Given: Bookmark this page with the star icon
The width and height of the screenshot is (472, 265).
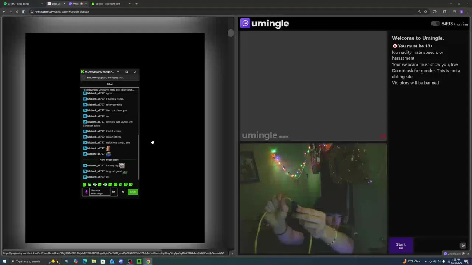Looking at the screenshot, I should tap(426, 11).
